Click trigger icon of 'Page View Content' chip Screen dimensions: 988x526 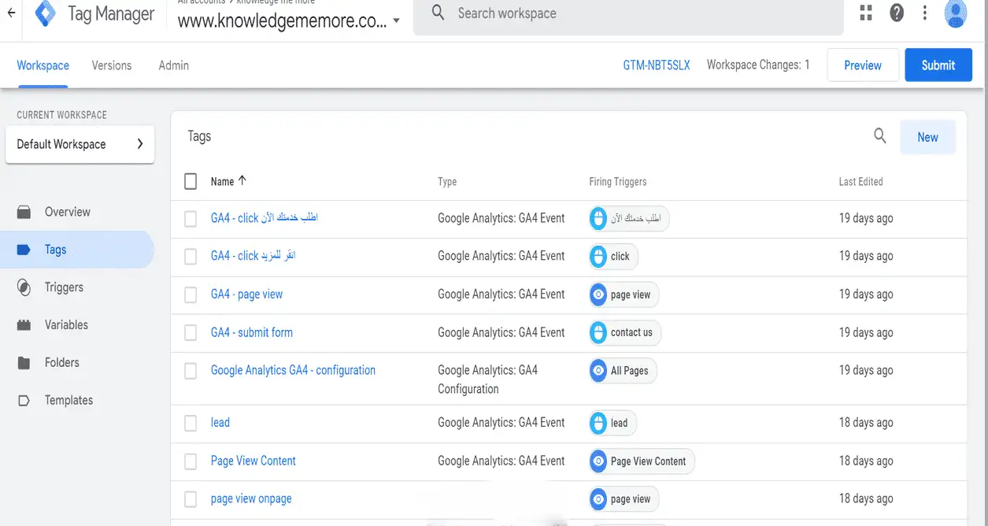pos(598,461)
